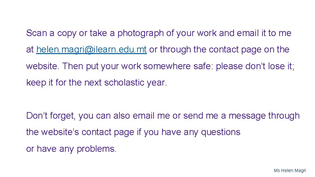Click the 'Ms Helen Magri' footer text
315x177 pixels.
click(x=290, y=170)
